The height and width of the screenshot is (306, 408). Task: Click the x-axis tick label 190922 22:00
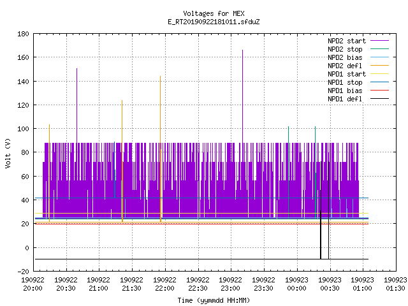164,284
